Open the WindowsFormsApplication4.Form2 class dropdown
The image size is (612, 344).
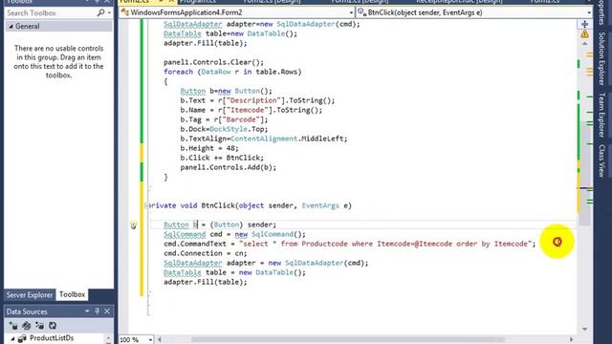coord(351,12)
